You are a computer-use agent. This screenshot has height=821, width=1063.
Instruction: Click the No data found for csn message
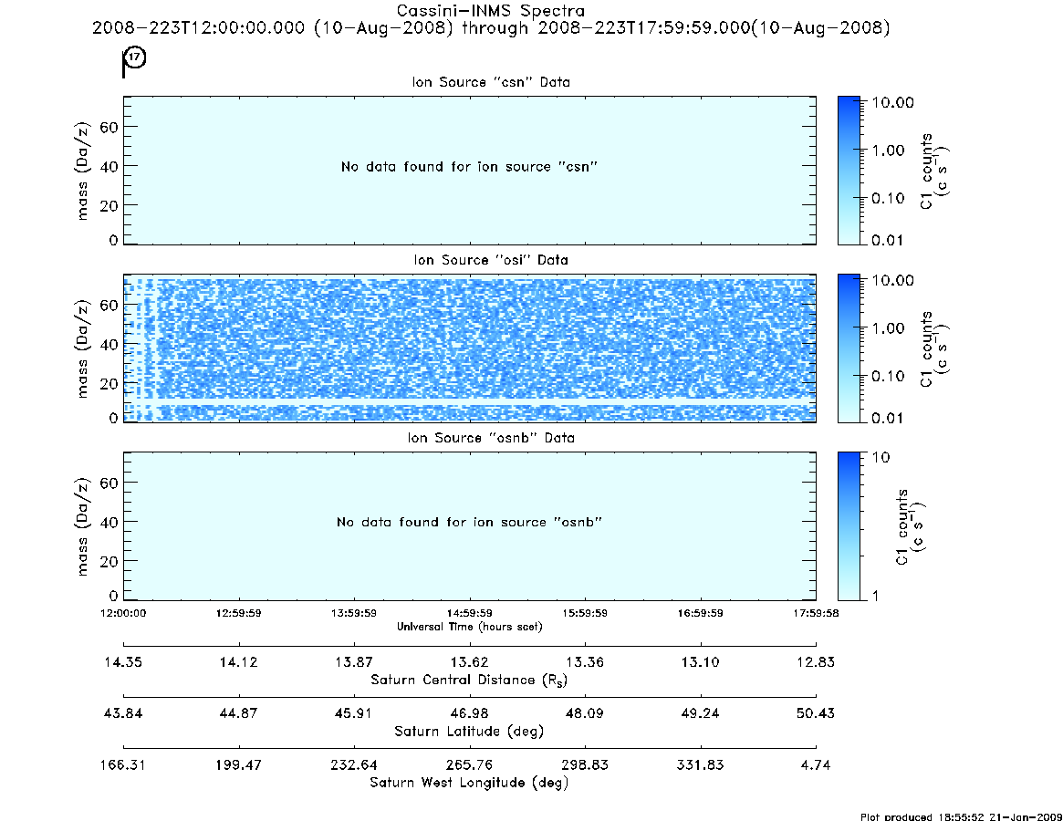click(469, 167)
